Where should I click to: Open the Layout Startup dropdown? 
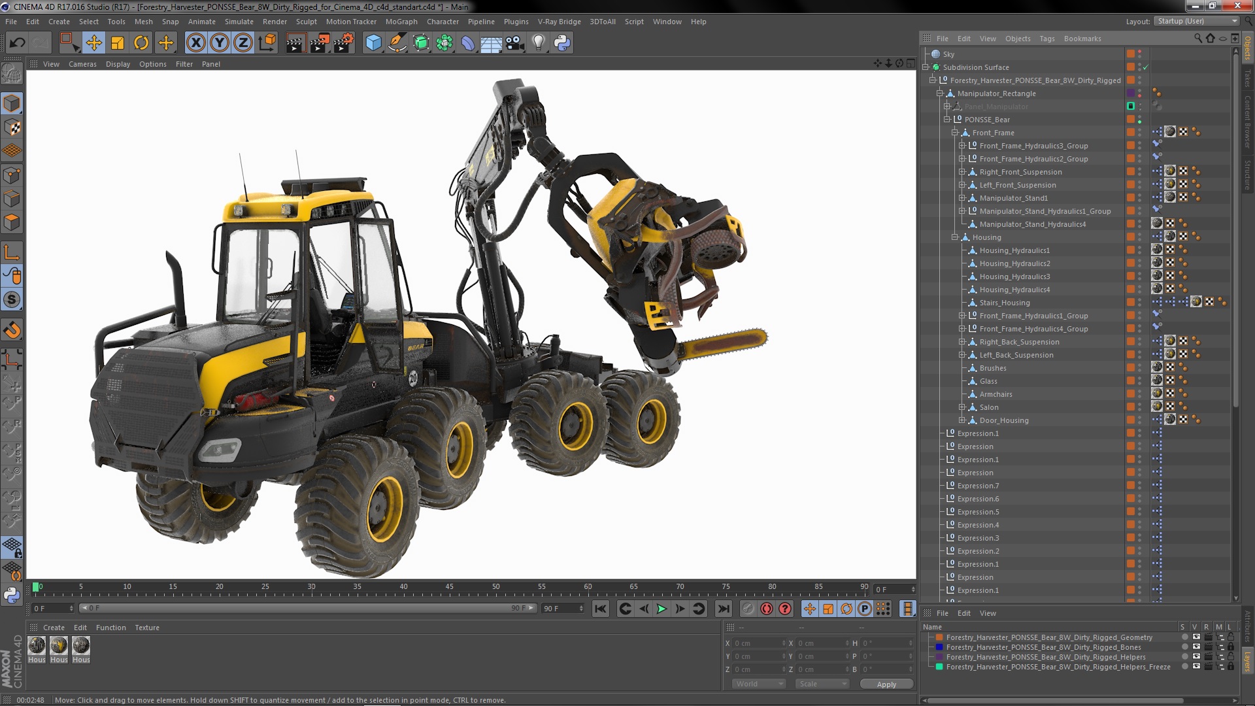(1196, 22)
